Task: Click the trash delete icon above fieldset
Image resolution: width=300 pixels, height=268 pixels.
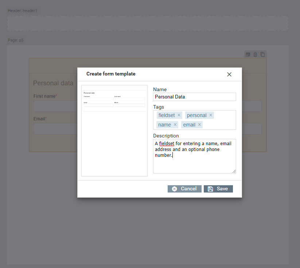Action: pyautogui.click(x=255, y=55)
